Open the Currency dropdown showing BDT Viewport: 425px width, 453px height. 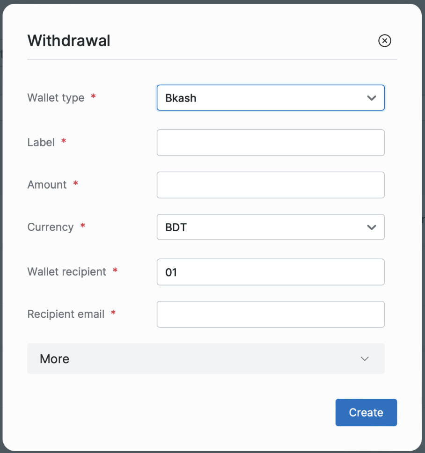point(262,227)
